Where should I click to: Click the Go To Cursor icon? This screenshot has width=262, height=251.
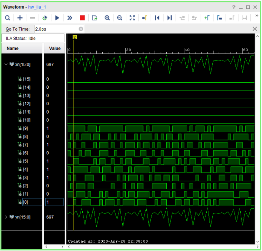point(145,18)
